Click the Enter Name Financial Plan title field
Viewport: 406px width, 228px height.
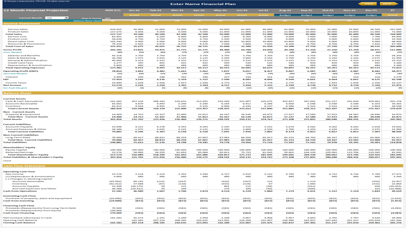(x=203, y=4)
